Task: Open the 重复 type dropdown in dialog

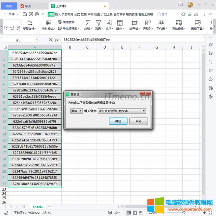Action: (76, 111)
